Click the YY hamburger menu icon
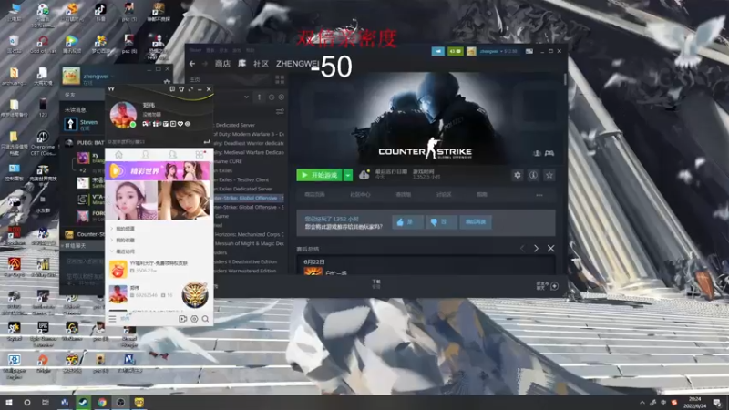This screenshot has height=410, width=729. (x=112, y=318)
